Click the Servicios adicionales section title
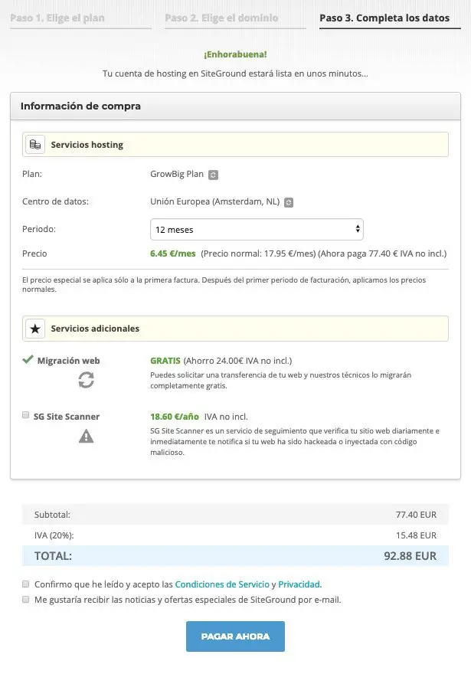 tap(95, 329)
